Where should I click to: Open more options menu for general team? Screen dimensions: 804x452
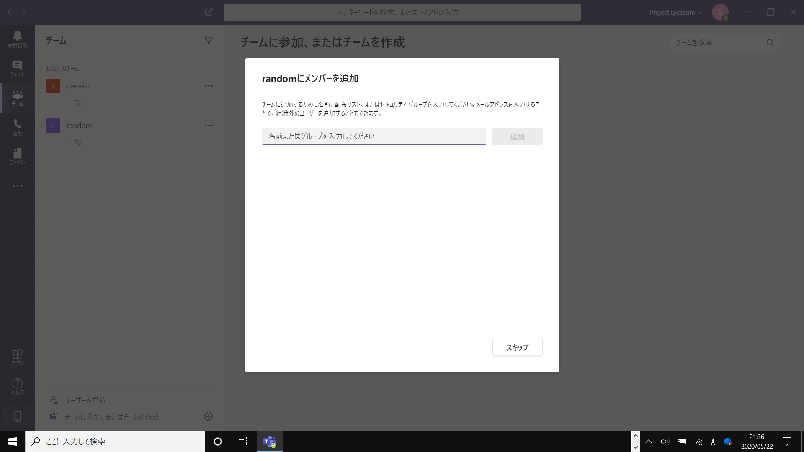click(x=209, y=86)
